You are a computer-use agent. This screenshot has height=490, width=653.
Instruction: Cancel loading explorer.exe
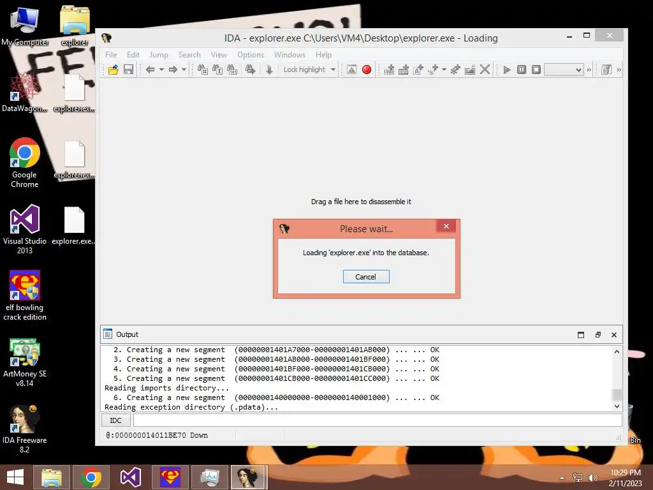coord(366,277)
